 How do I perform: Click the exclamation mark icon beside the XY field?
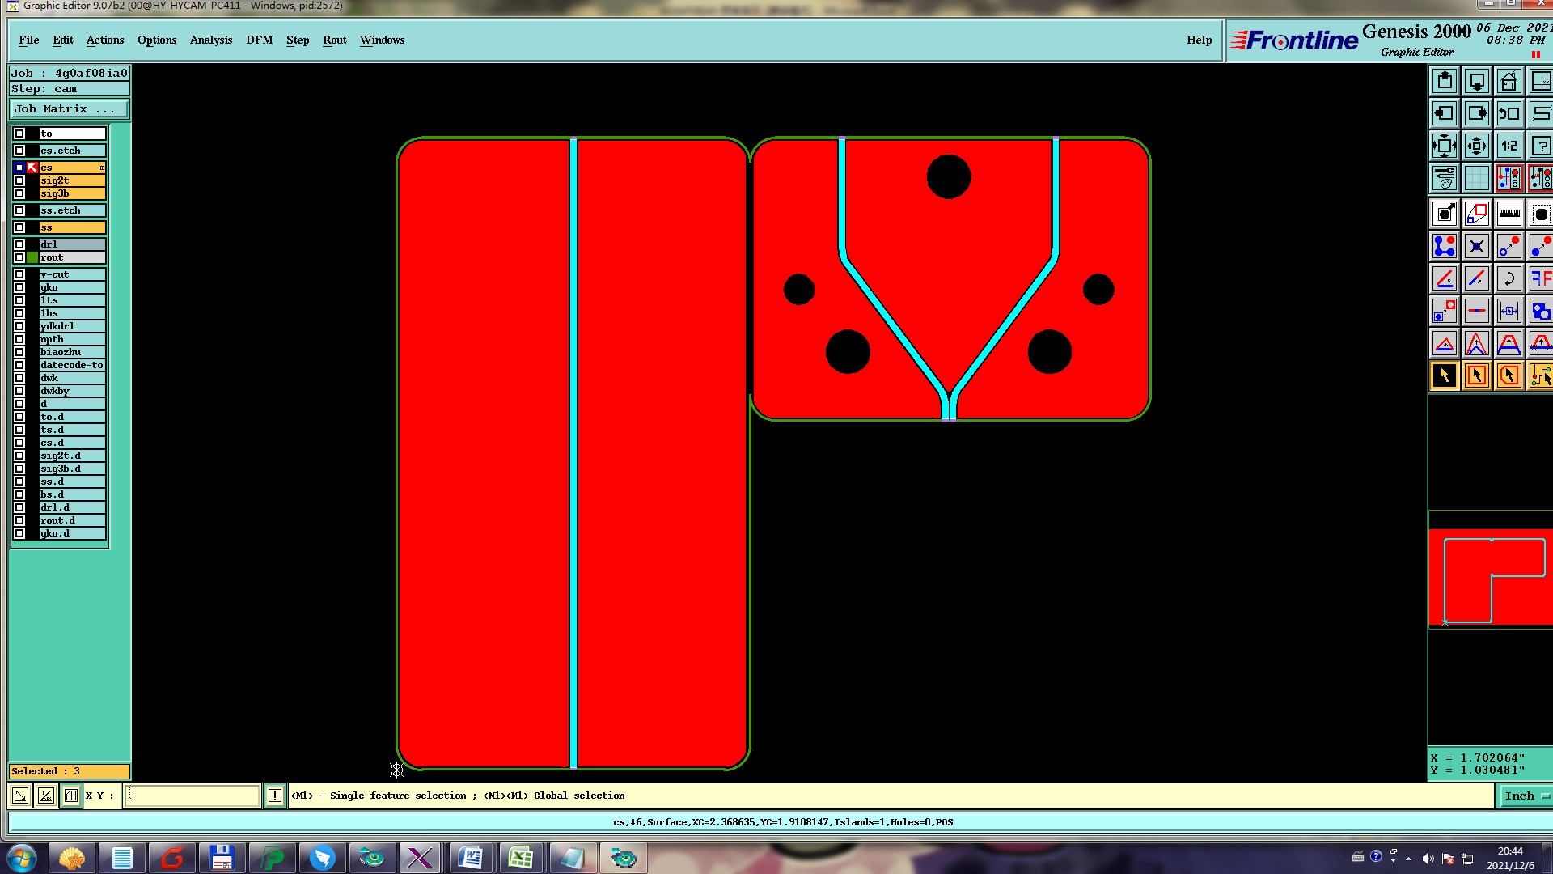pos(275,796)
